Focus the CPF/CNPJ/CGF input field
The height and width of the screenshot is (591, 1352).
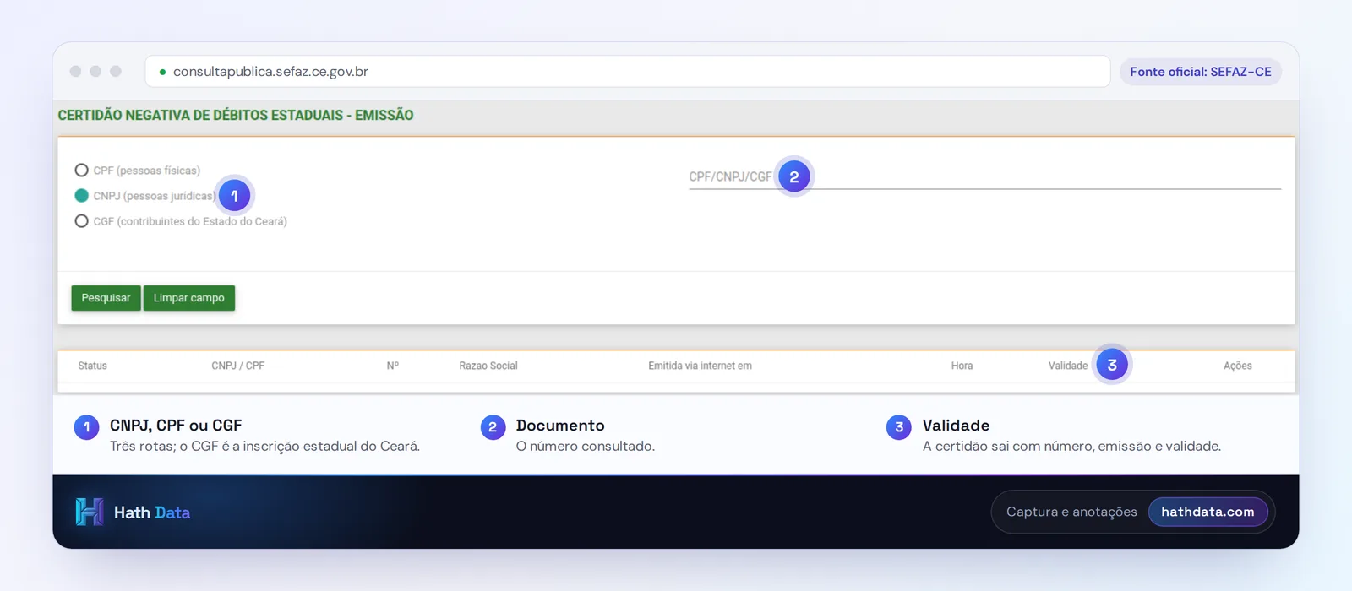coord(984,177)
